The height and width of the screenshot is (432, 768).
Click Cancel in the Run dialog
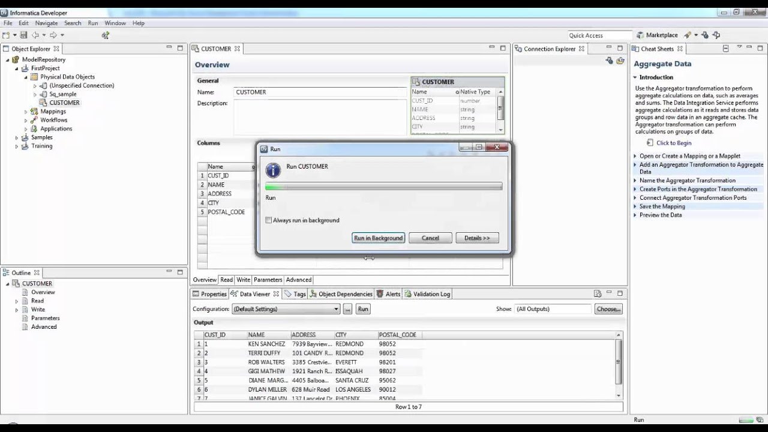[430, 238]
